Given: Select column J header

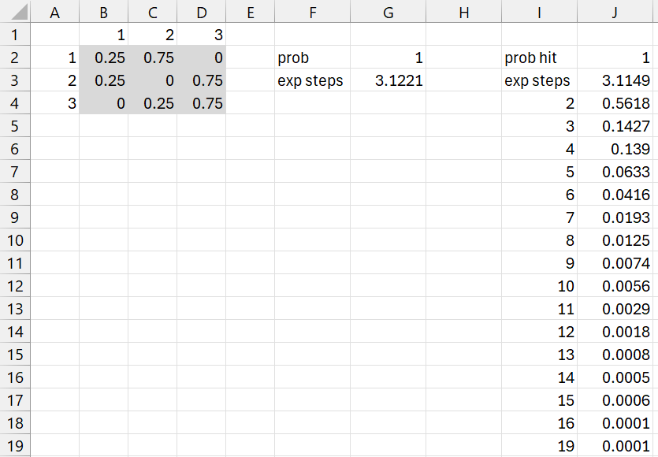Looking at the screenshot, I should (x=615, y=11).
